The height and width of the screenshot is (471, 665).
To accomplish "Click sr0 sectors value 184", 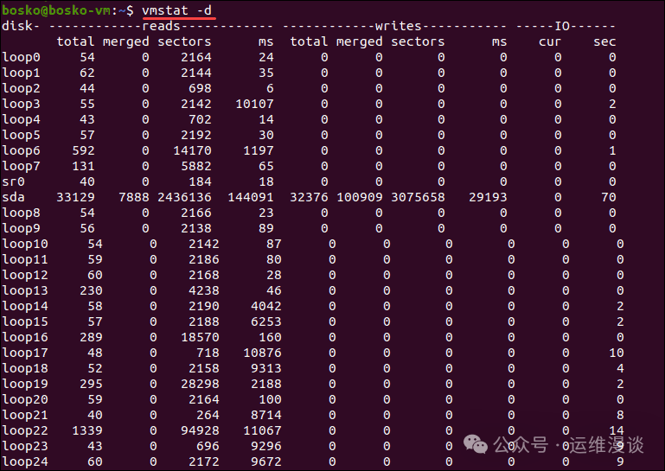I will [x=200, y=181].
